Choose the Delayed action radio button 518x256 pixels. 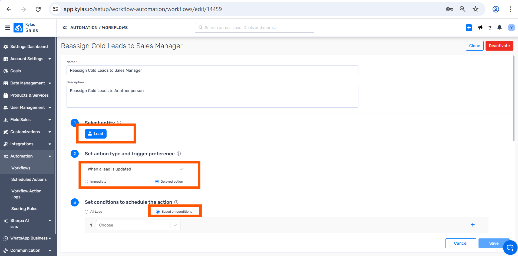click(157, 182)
